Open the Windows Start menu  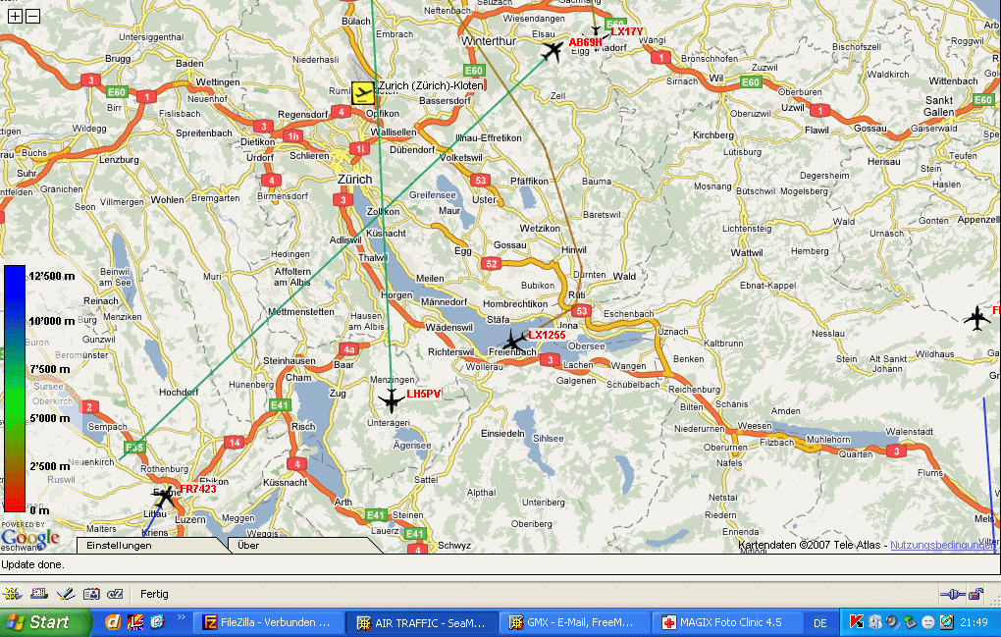point(39,622)
